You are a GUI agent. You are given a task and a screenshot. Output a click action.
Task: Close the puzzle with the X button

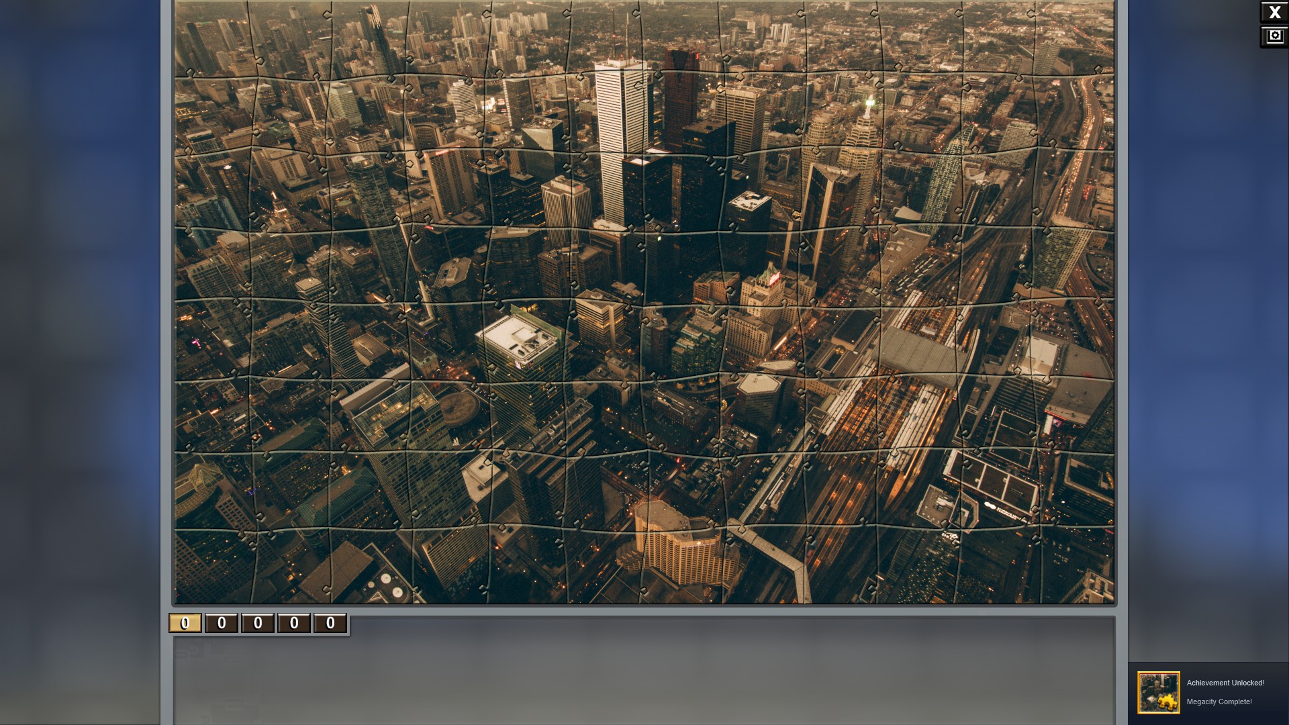pyautogui.click(x=1274, y=13)
